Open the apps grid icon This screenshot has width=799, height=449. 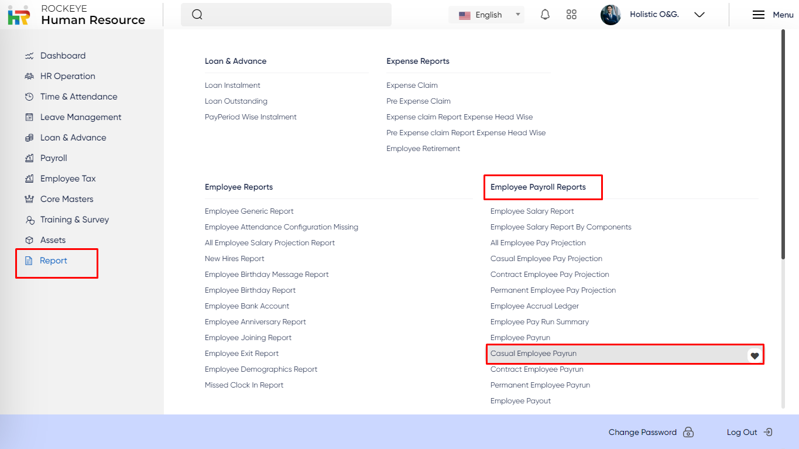572,15
